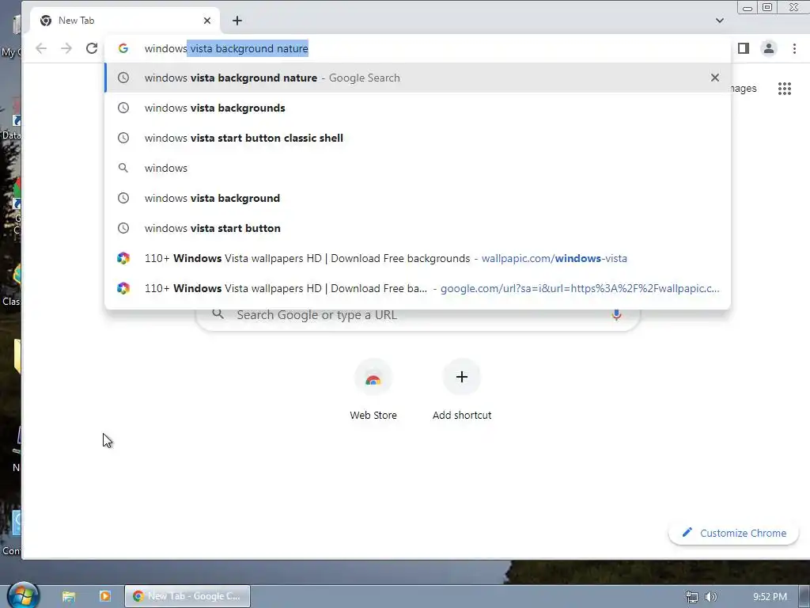
Task: Click history clock icon beside 'windows vista start button'
Action: pyautogui.click(x=123, y=228)
